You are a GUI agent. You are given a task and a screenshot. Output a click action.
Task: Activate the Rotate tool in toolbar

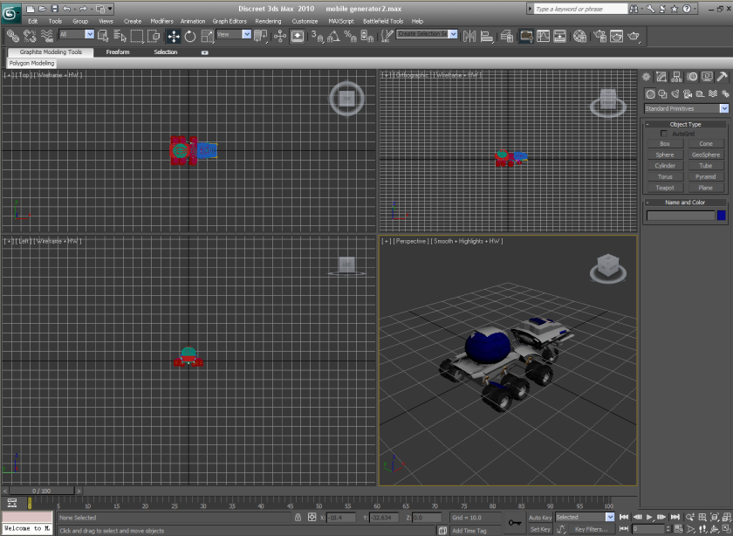pos(190,36)
